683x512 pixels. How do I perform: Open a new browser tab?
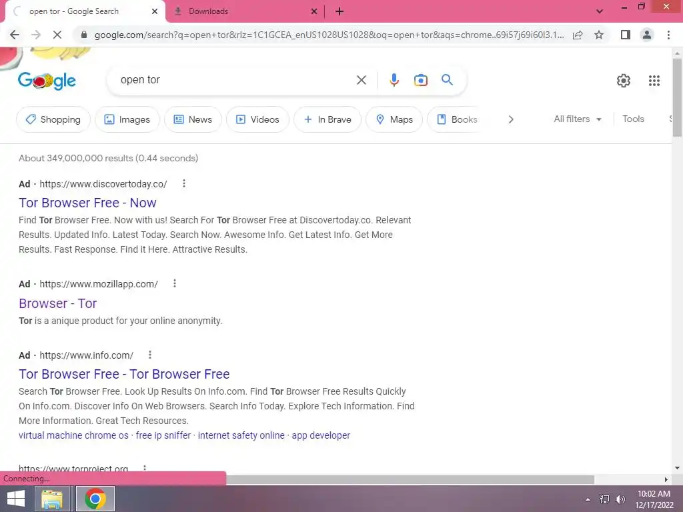click(x=339, y=12)
